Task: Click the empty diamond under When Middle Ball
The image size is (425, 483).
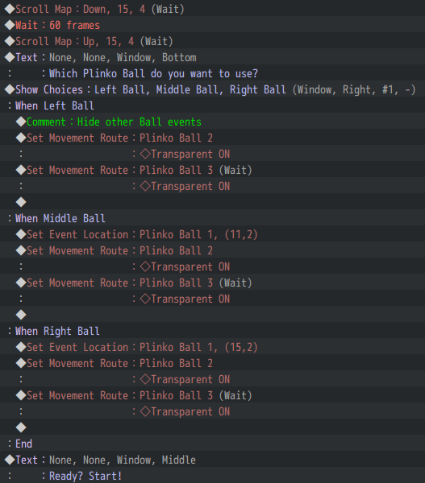Action: pyautogui.click(x=21, y=315)
